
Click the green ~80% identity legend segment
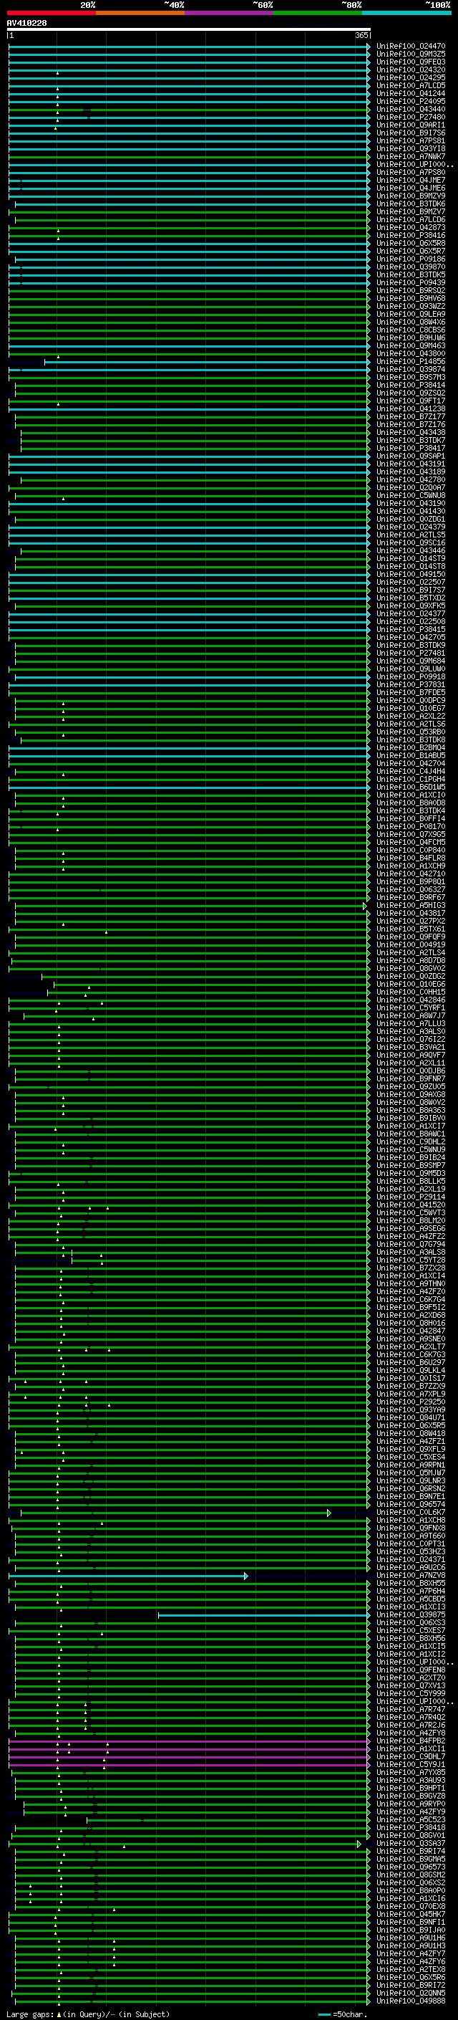318,13
